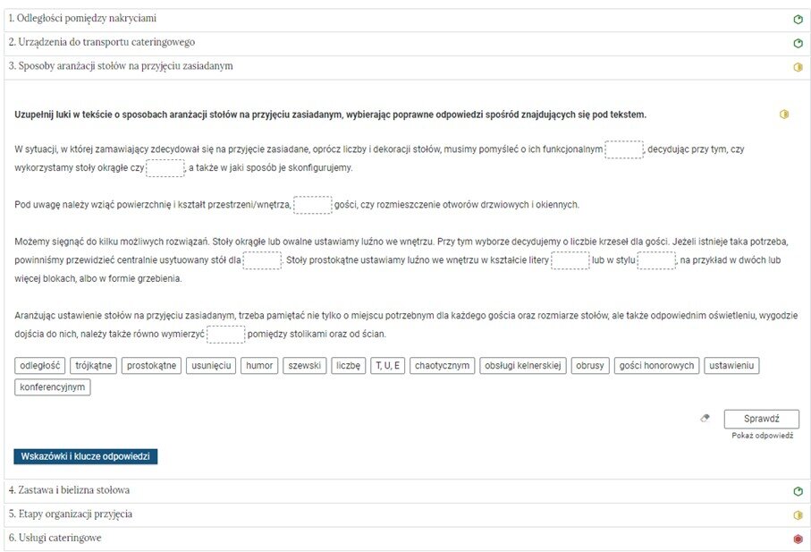Click status icon for Urządzenia do transportu cateringowego
Screen dimensions: 811x552
[798, 43]
